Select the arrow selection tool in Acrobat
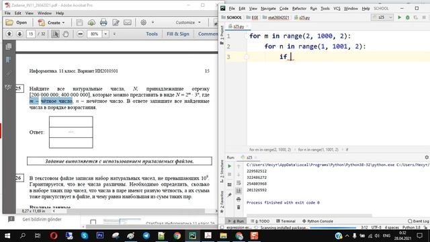This screenshot has height=242, width=430. (55, 34)
